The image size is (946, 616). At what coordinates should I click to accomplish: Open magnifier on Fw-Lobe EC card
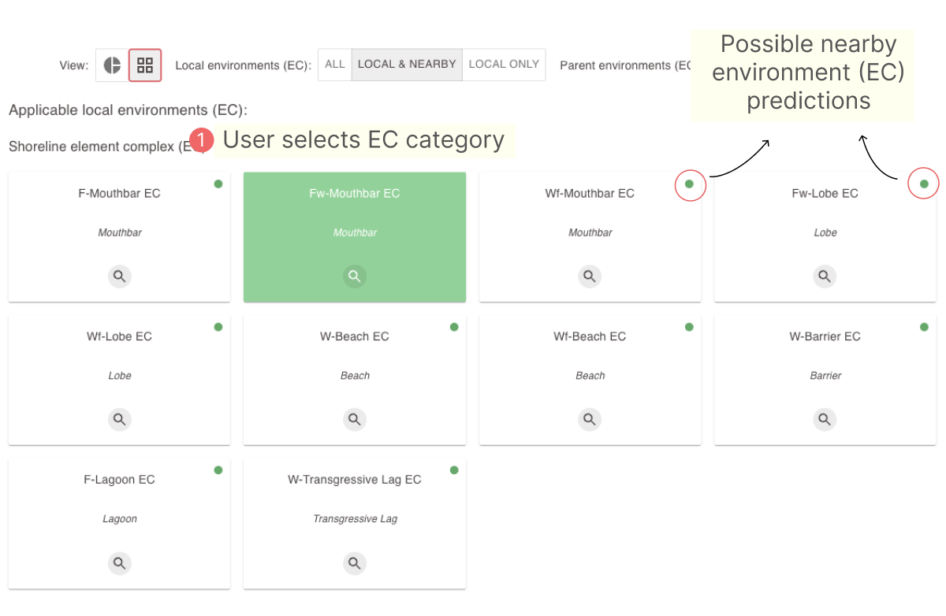point(825,276)
